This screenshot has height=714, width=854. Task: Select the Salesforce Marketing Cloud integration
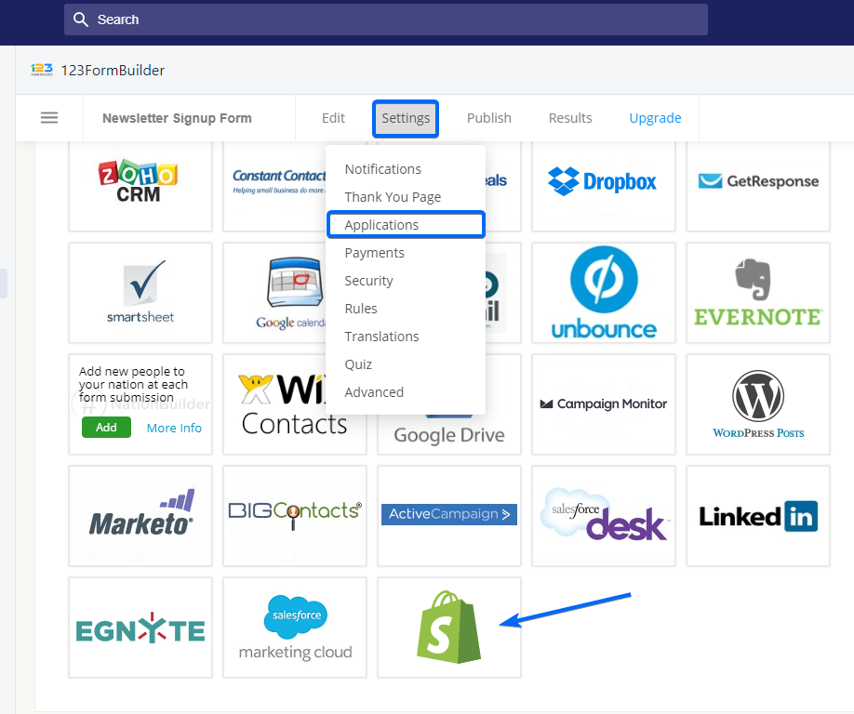click(294, 628)
